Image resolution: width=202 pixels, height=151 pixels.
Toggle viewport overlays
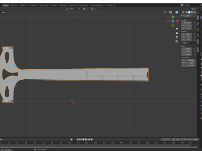point(177,13)
